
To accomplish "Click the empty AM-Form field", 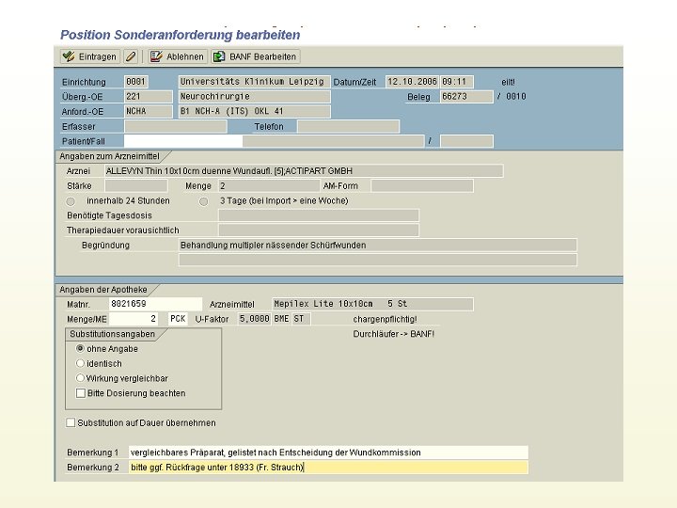I will [422, 185].
